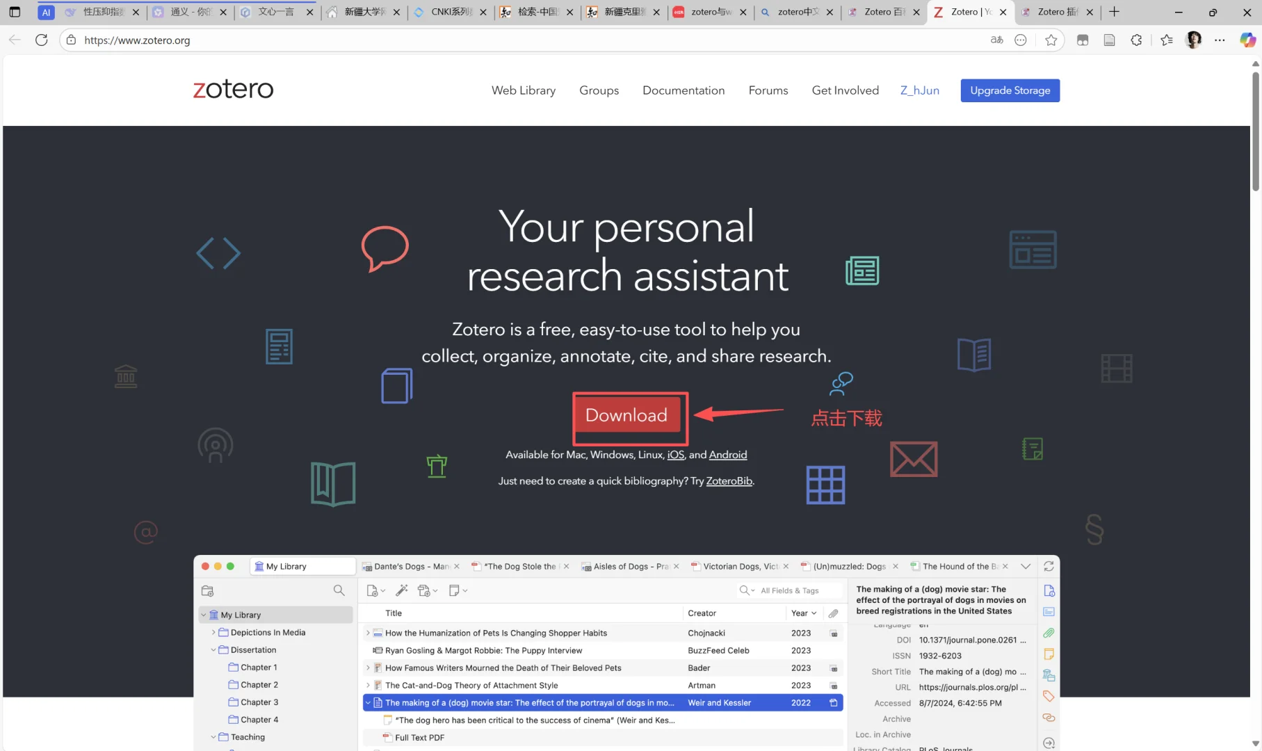
Task: Select the Full Text PDF attachment row
Action: pyautogui.click(x=603, y=738)
